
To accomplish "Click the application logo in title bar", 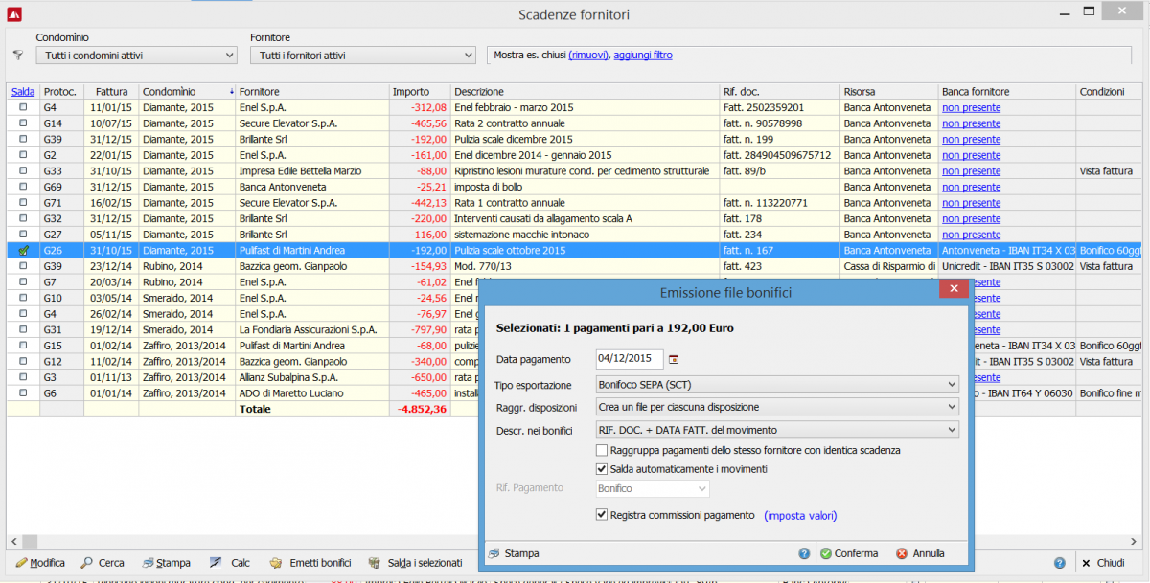I will point(13,14).
